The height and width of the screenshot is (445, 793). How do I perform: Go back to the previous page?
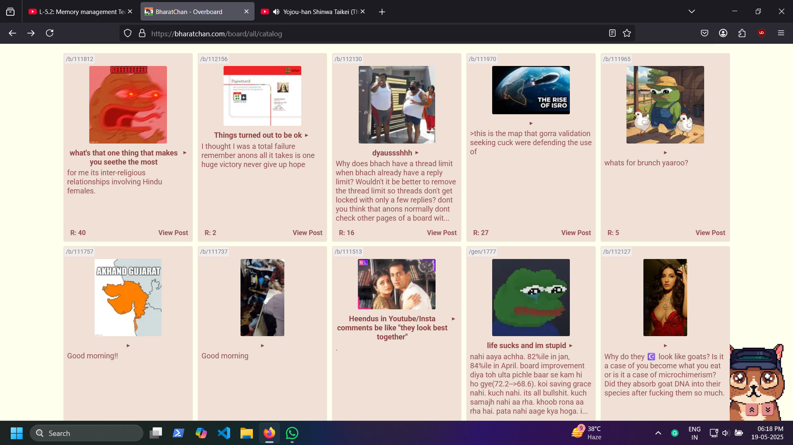(x=12, y=33)
